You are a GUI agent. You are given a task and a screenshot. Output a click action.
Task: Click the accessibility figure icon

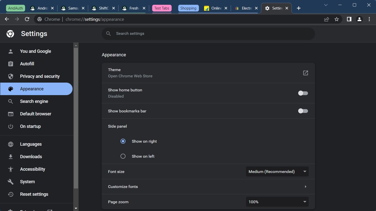tap(11, 169)
